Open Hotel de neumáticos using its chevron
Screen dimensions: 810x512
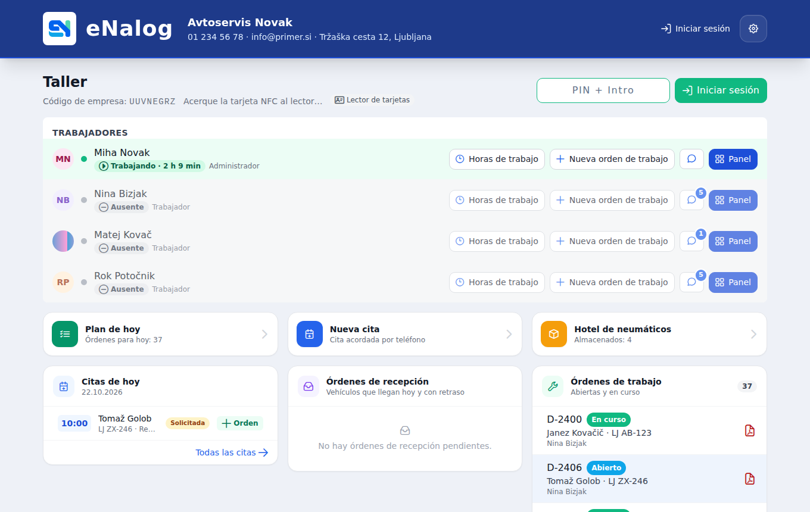[x=753, y=334]
